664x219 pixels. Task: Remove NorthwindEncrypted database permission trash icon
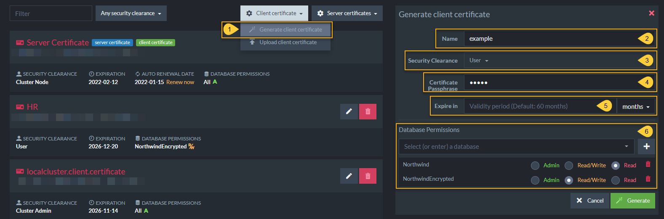pos(648,179)
